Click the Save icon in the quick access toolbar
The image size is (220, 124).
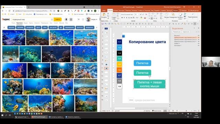(103, 24)
